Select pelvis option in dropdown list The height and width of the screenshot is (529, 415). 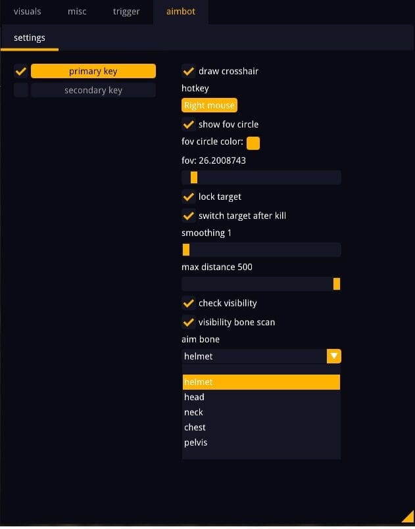(x=261, y=443)
